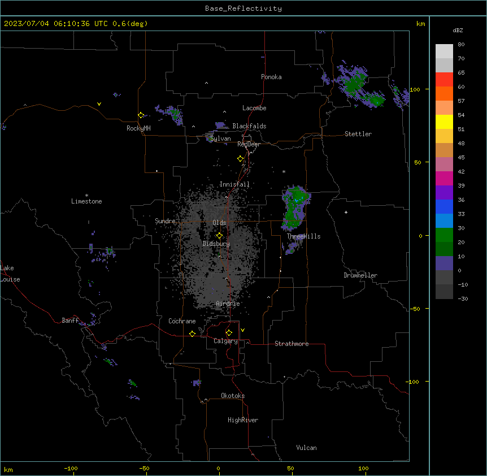Click the yellow diamond marker below Cochrane

click(x=192, y=334)
